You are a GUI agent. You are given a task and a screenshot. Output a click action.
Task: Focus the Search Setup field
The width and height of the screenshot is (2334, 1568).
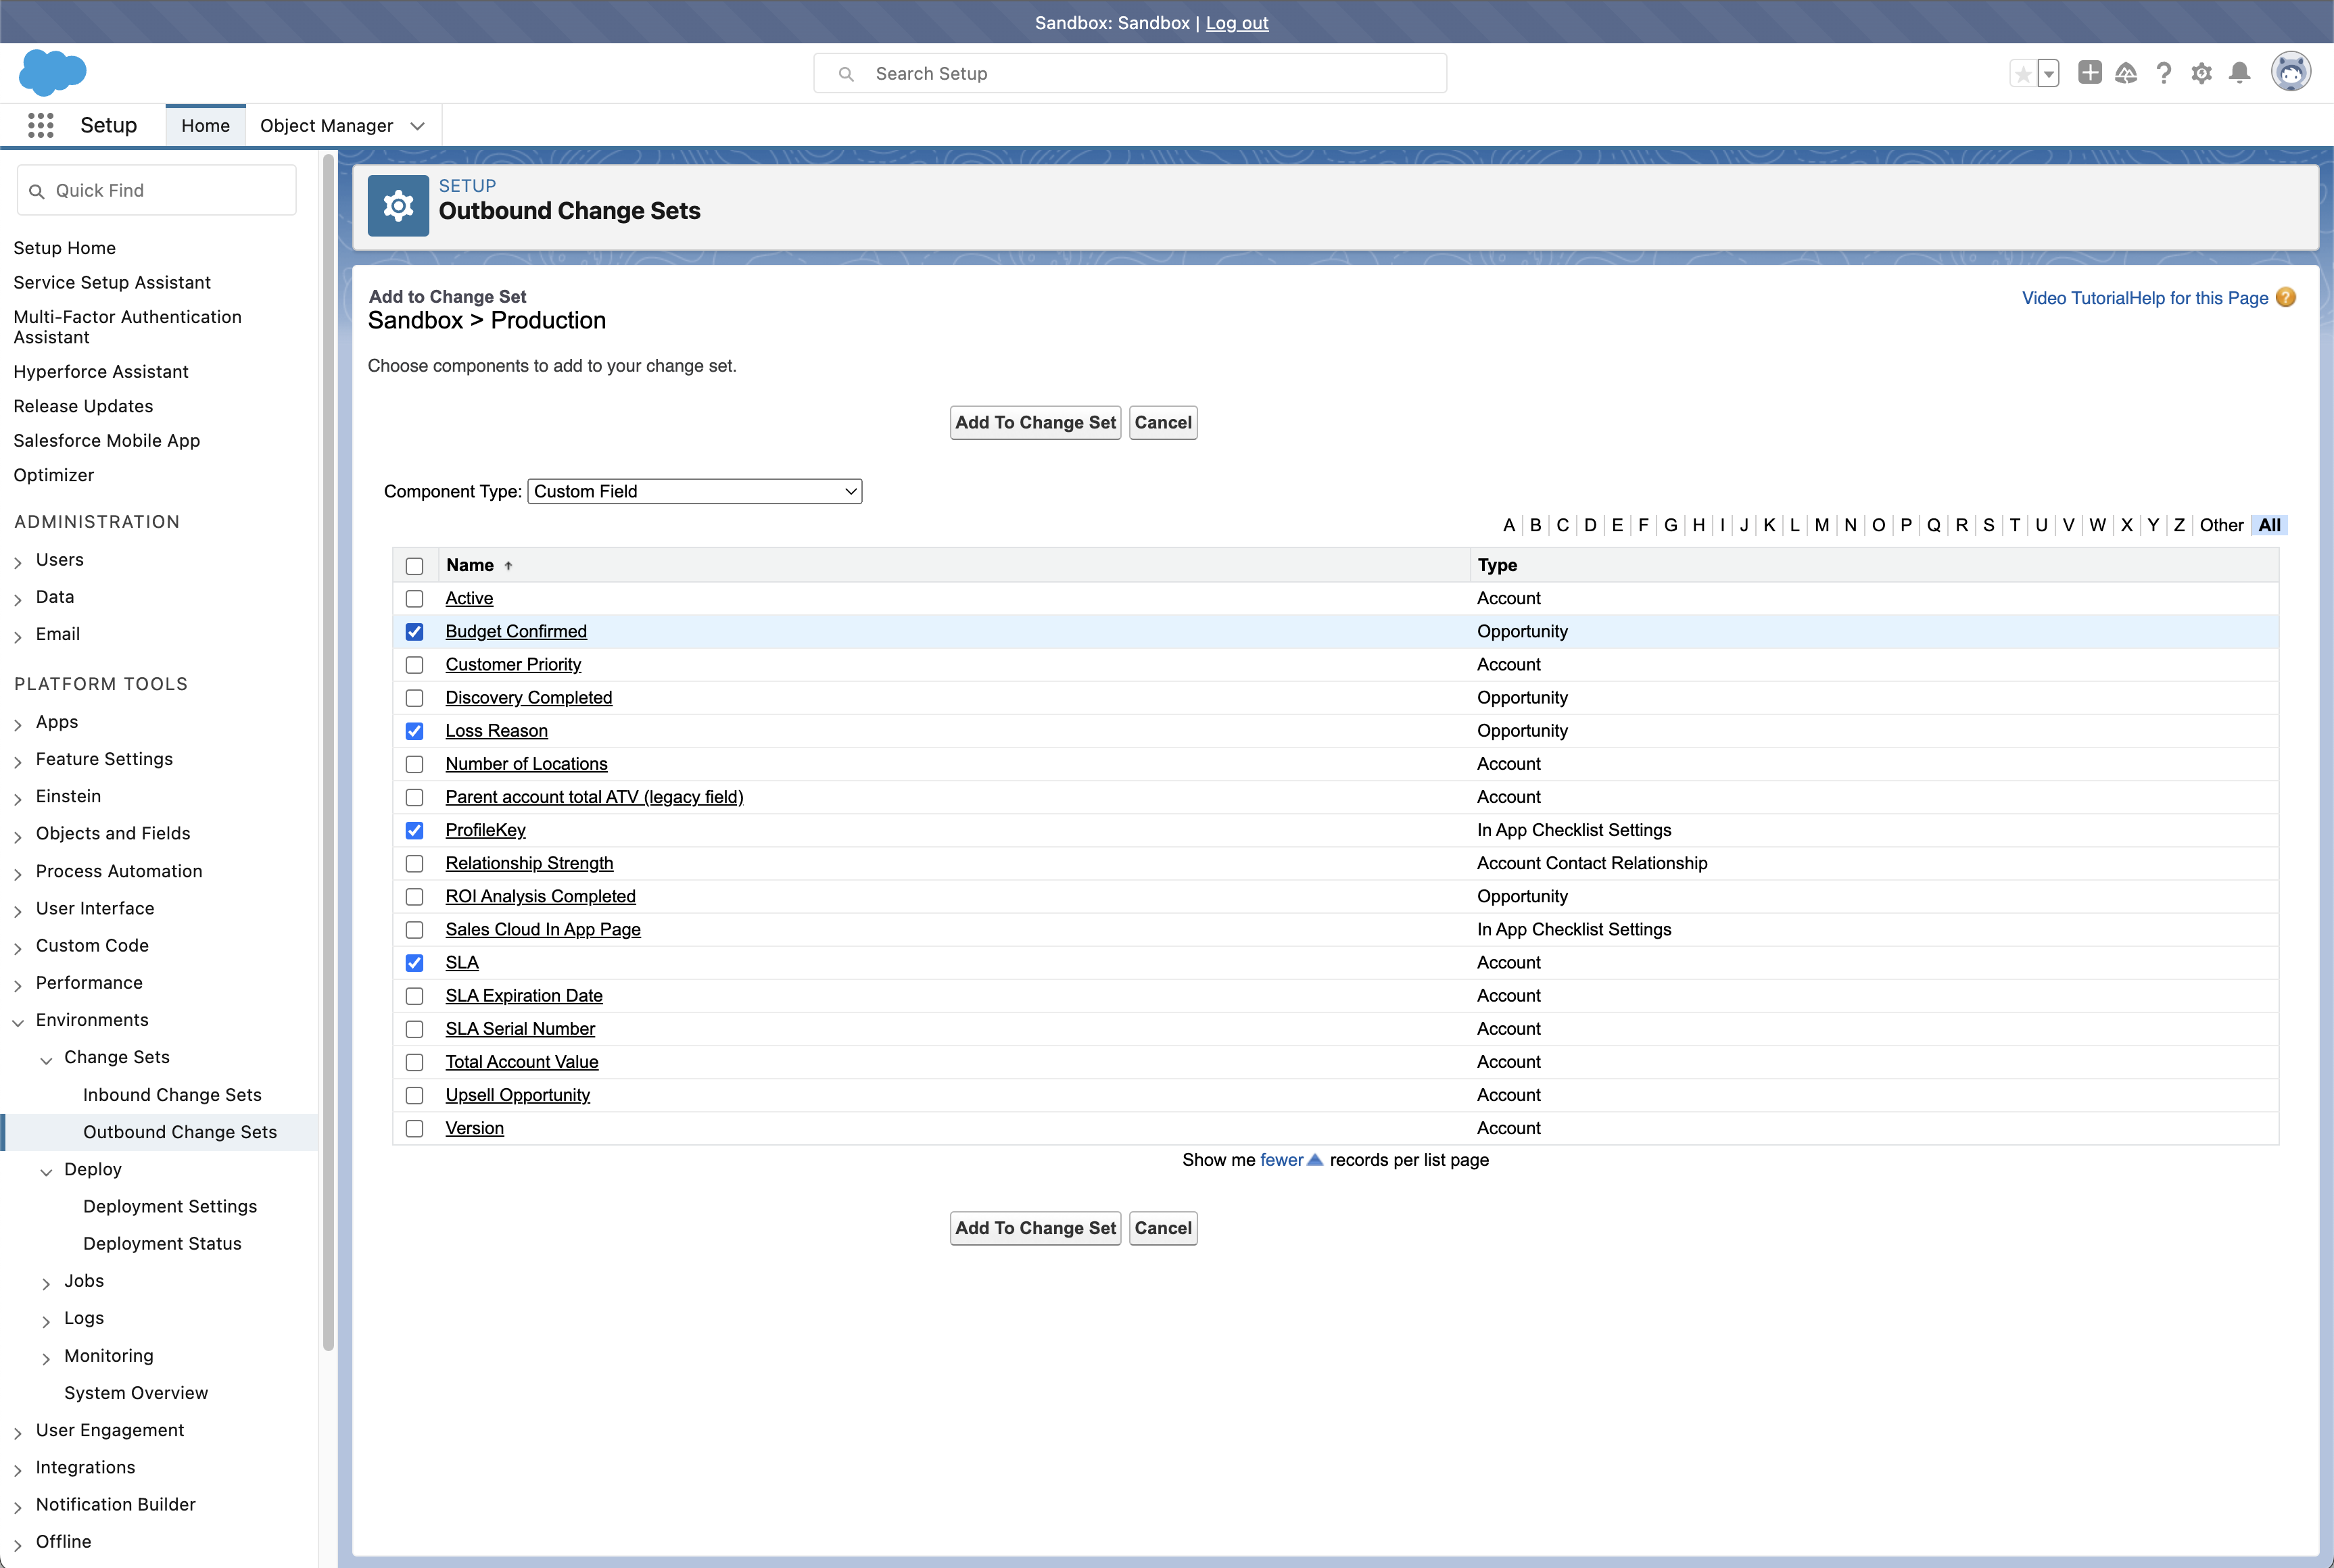1130,74
